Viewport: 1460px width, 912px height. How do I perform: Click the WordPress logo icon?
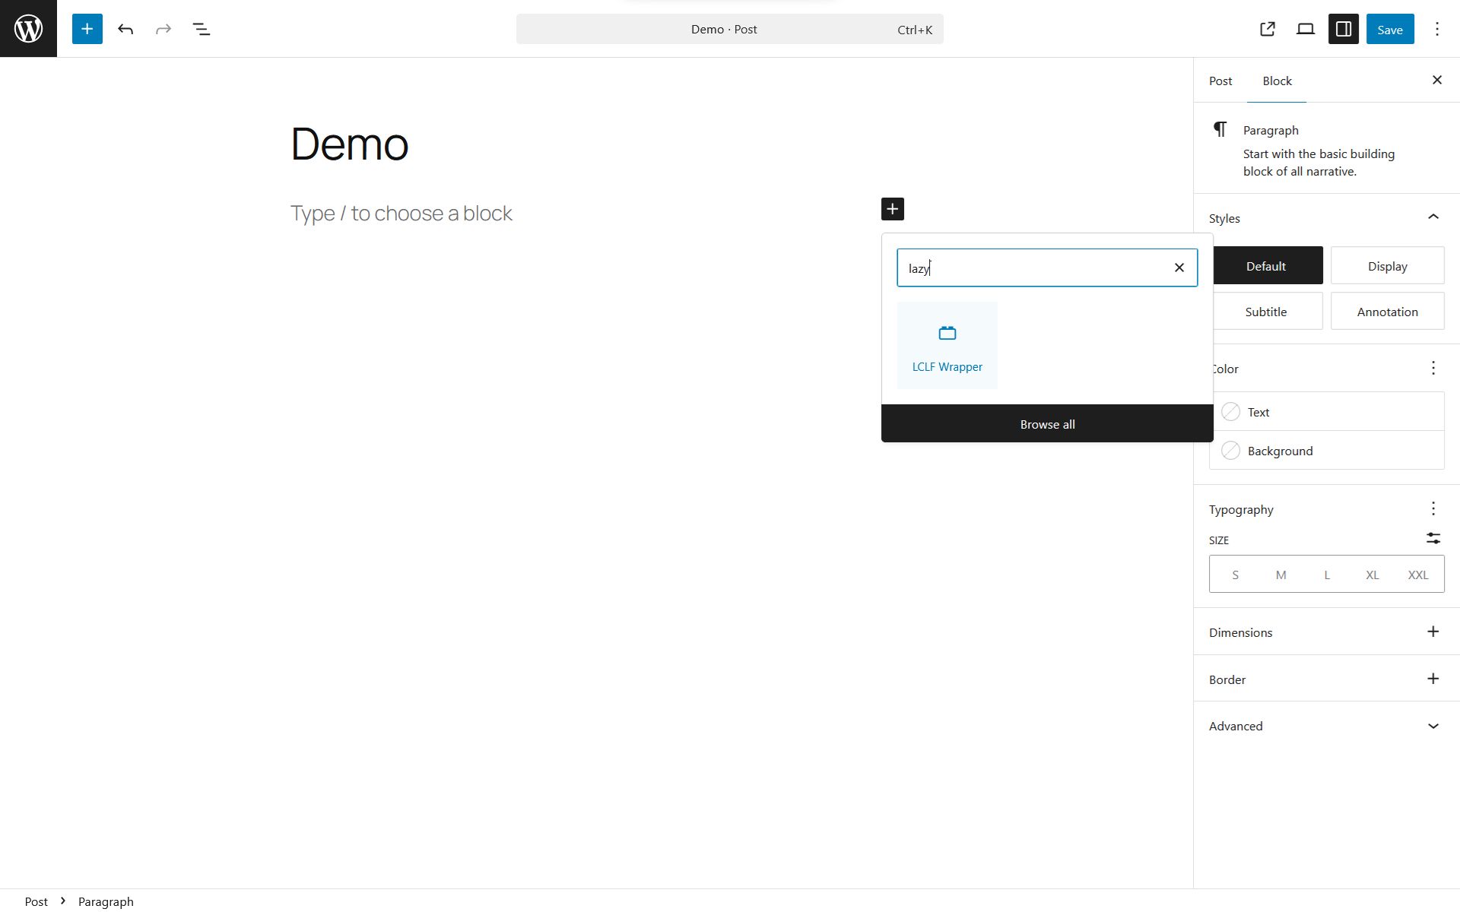(x=28, y=29)
